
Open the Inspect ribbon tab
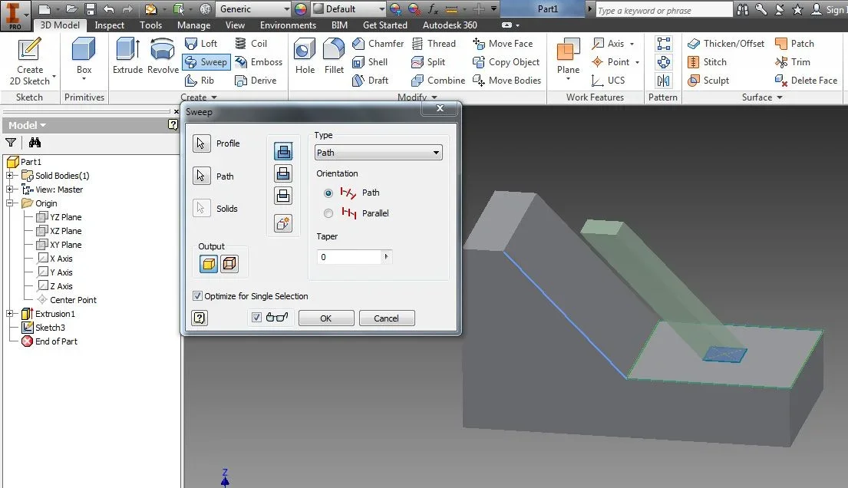[x=109, y=25]
